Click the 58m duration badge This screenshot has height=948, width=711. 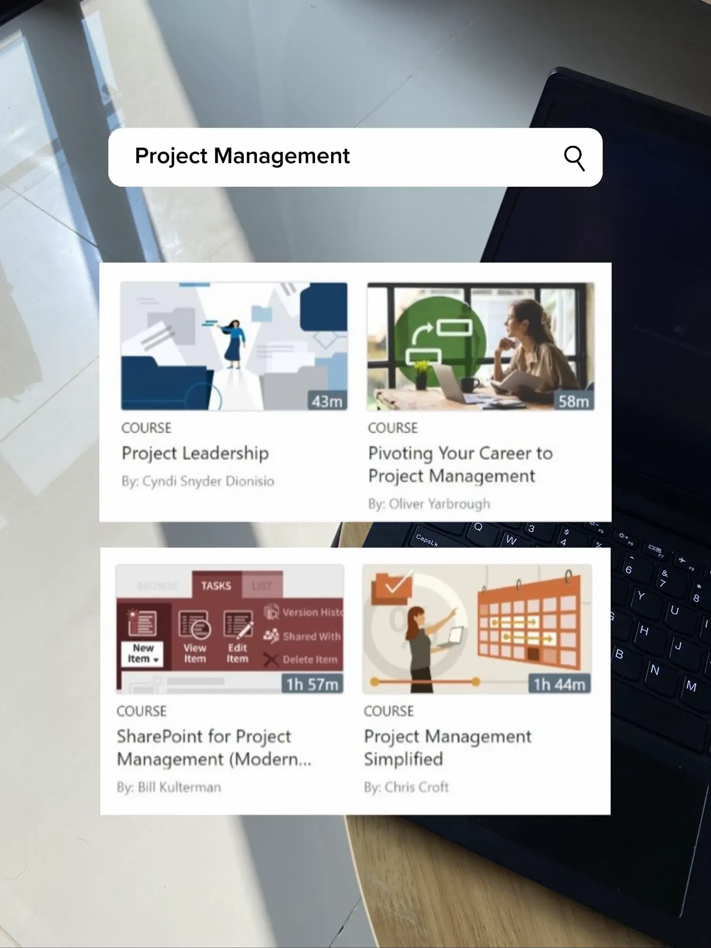574,401
